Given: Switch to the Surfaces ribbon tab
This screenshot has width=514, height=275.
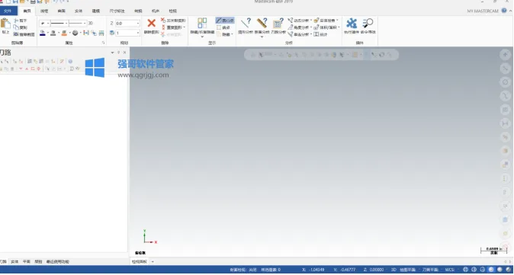Looking at the screenshot, I should [61, 11].
